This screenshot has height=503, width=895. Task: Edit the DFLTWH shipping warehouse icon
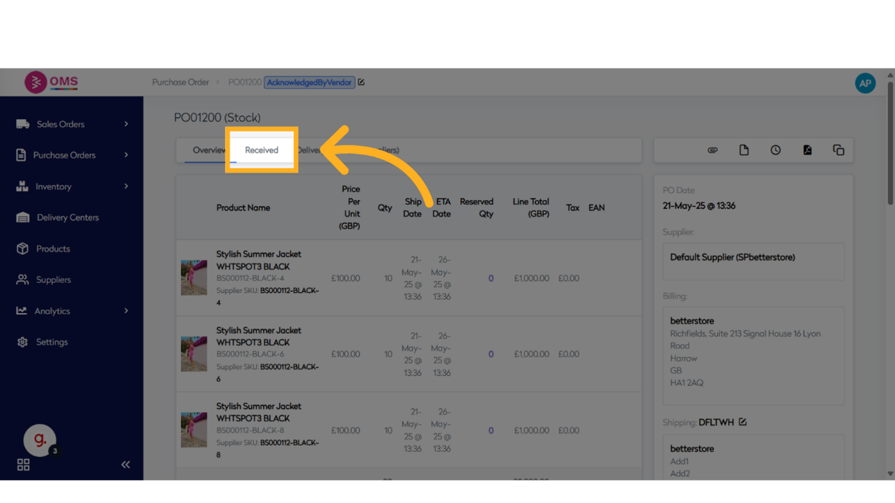(x=742, y=422)
